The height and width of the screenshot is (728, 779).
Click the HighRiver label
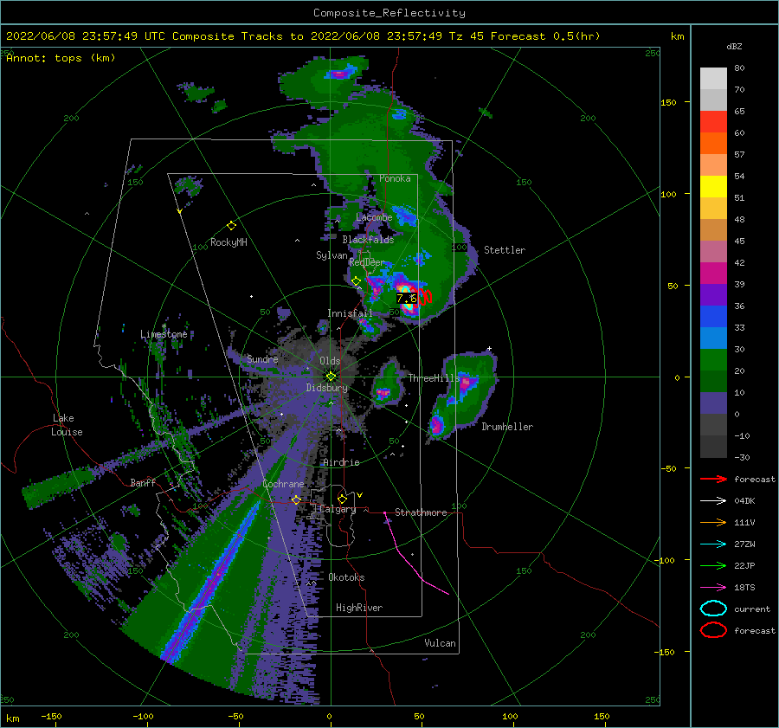pos(359,608)
